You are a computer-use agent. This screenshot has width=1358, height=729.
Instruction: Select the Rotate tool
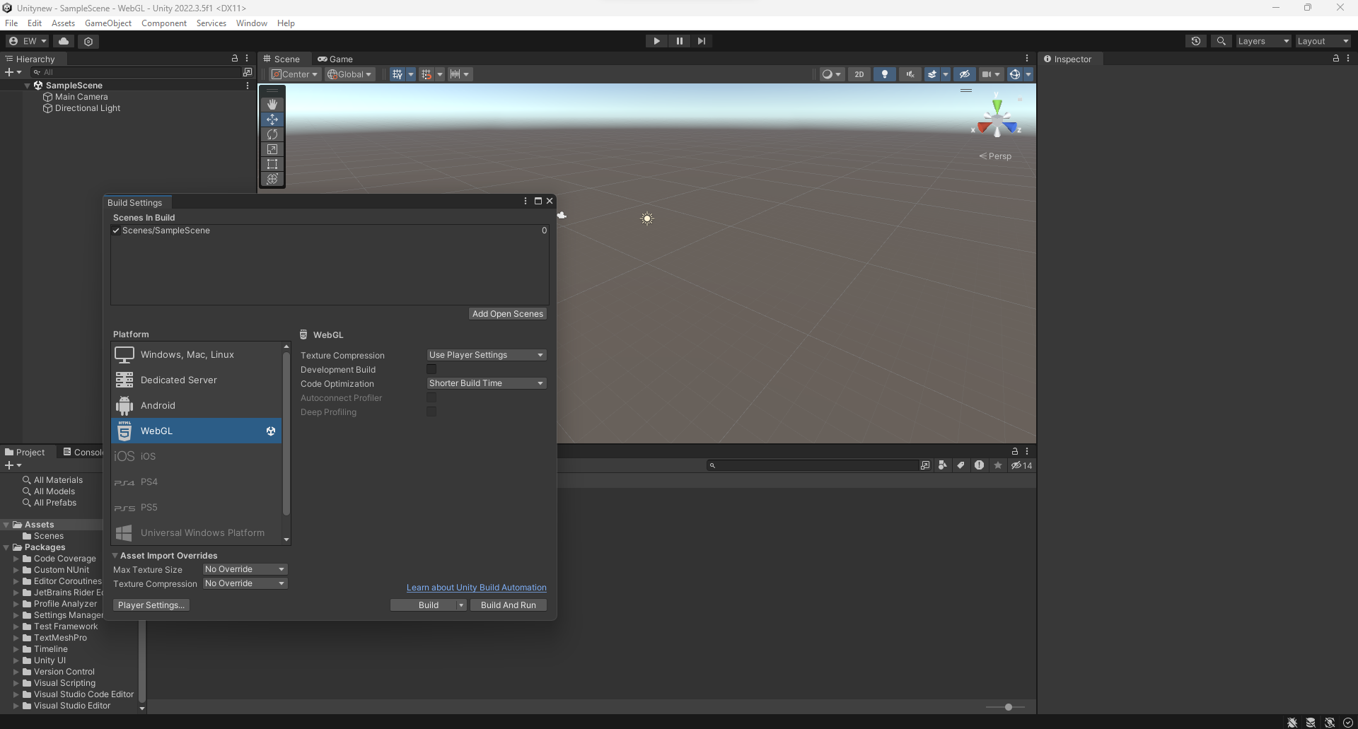point(272,134)
